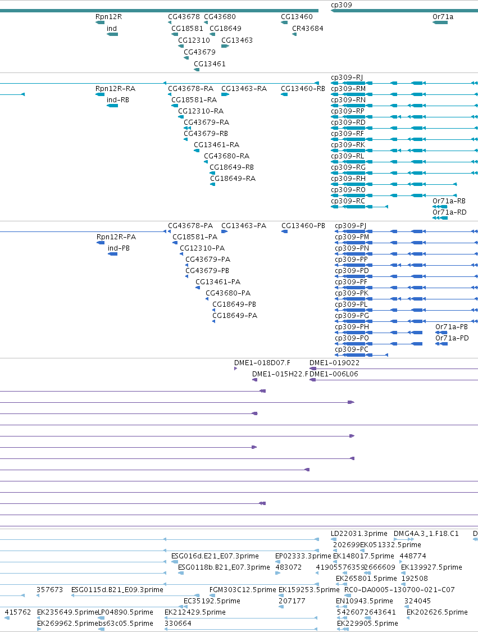Open the CG43678-PA protein label

click(x=190, y=225)
